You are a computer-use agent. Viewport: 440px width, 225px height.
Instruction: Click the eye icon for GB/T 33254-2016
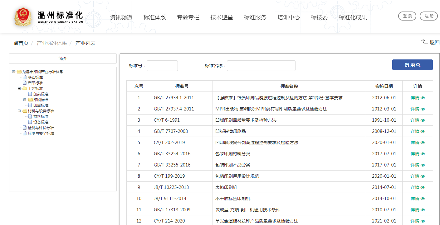coord(423,154)
